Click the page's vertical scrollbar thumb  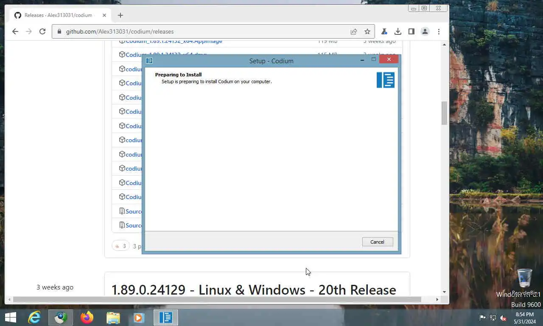tap(444, 113)
